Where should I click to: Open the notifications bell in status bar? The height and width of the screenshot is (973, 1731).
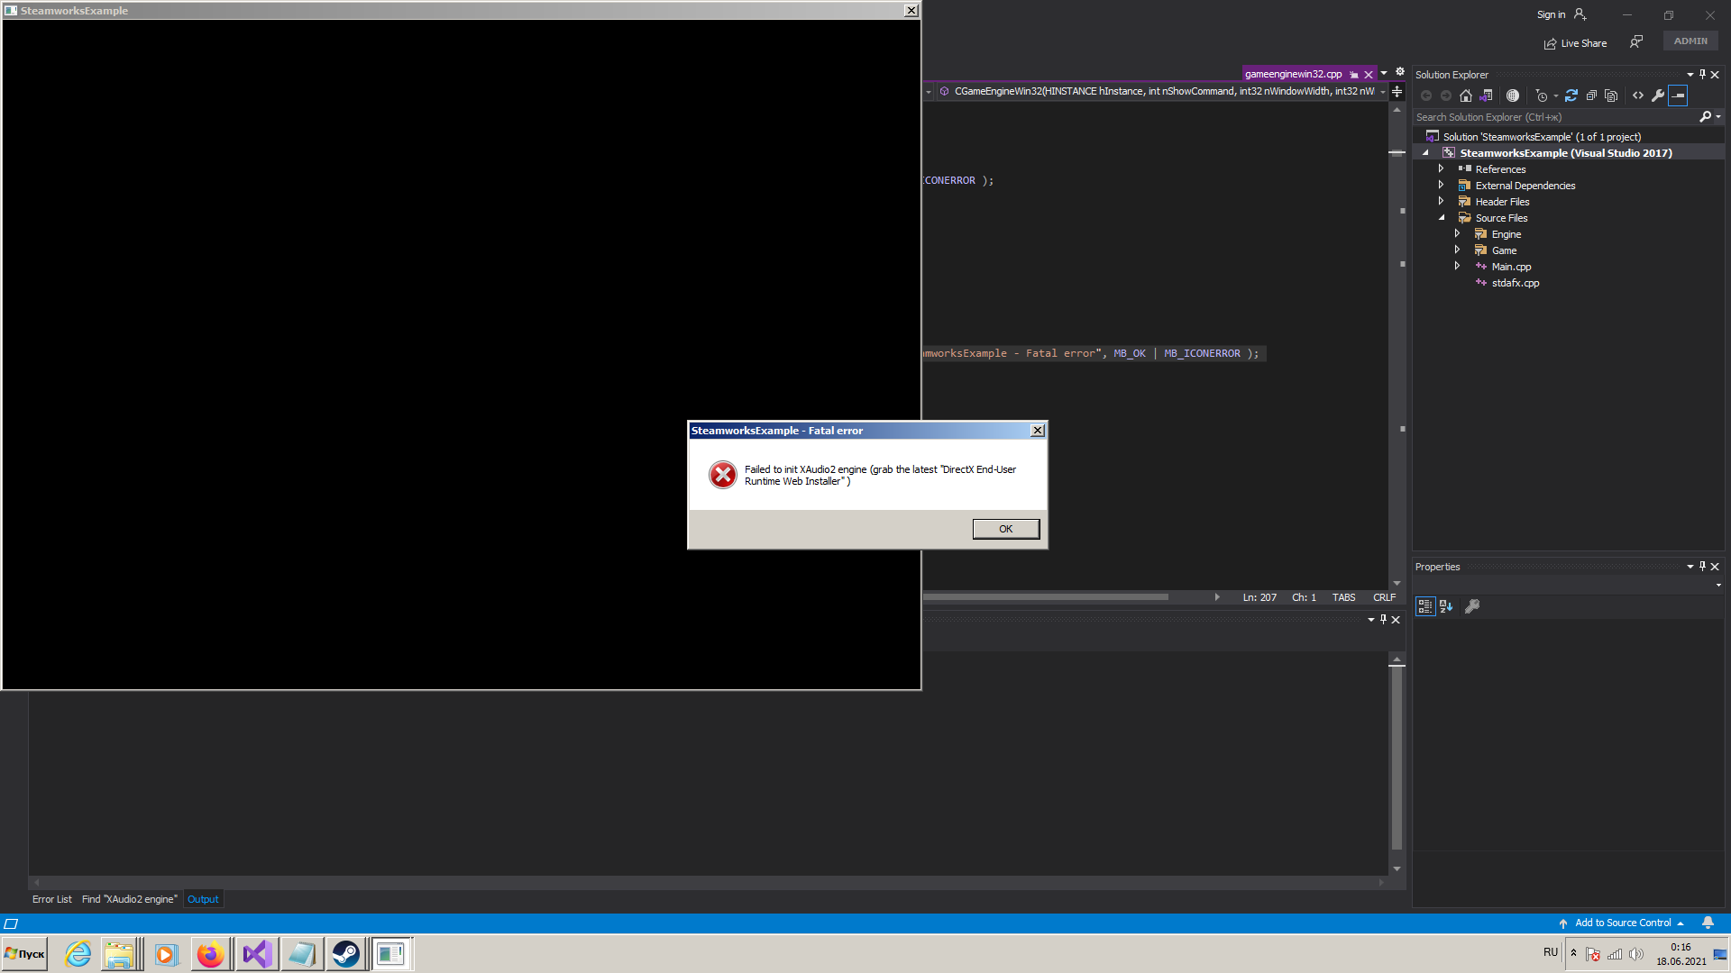tap(1708, 923)
